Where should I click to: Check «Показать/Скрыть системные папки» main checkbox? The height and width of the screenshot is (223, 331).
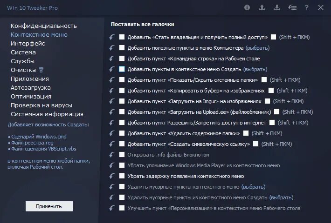point(122,80)
